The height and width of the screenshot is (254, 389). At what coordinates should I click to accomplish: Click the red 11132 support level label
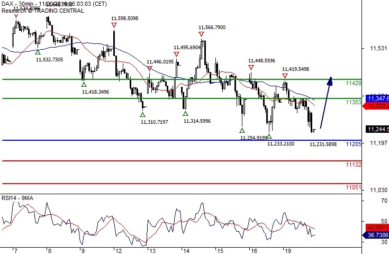click(354, 165)
